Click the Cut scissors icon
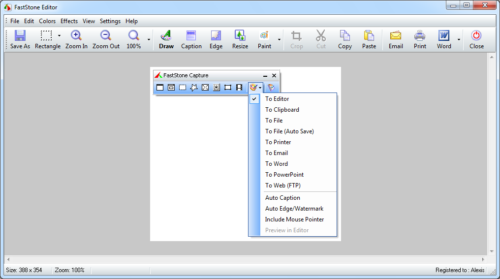500x279 pixels. [321, 36]
